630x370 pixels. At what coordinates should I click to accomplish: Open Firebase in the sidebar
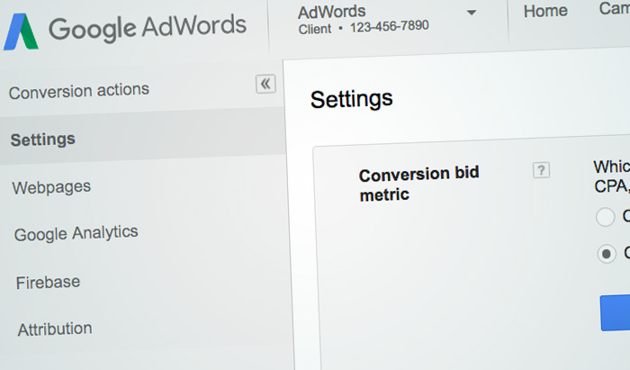pyautogui.click(x=48, y=283)
